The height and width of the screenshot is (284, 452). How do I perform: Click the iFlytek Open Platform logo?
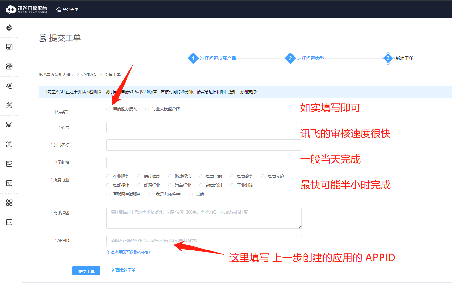tap(26, 9)
